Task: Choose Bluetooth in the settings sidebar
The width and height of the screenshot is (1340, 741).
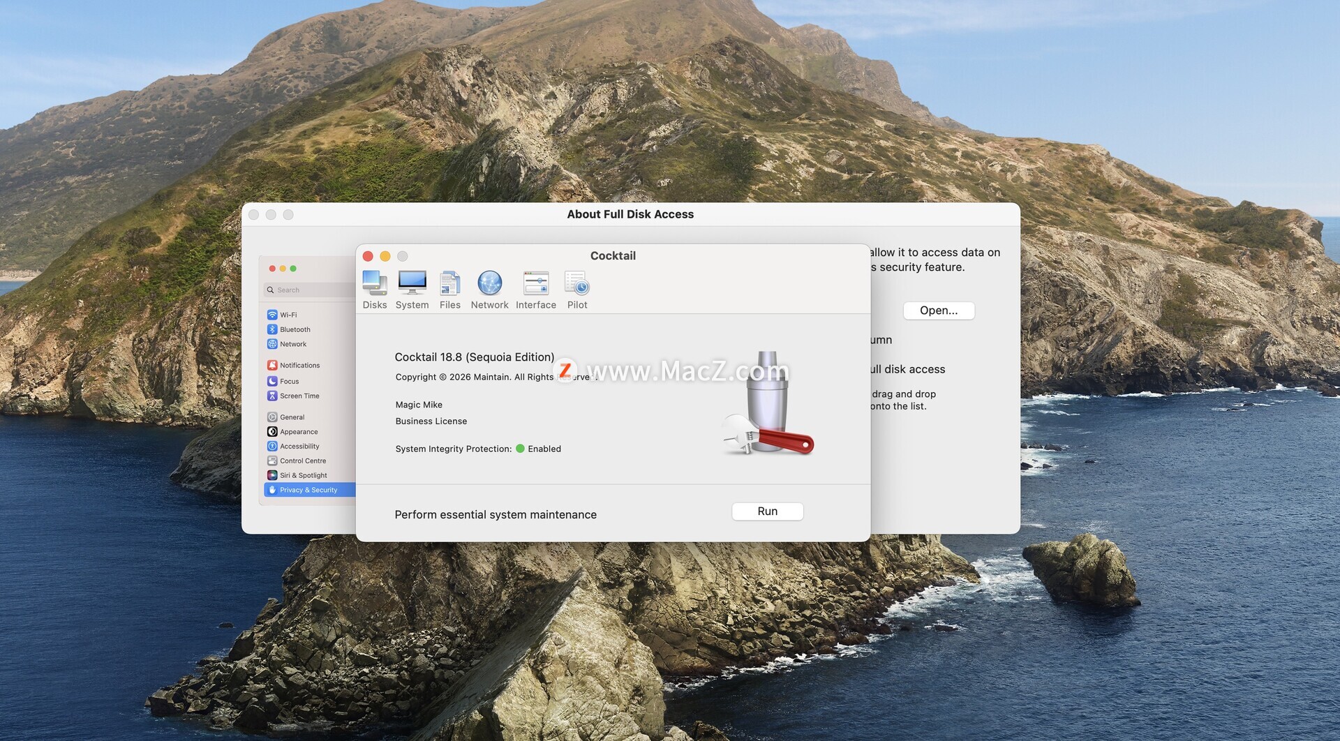Action: tap(295, 329)
